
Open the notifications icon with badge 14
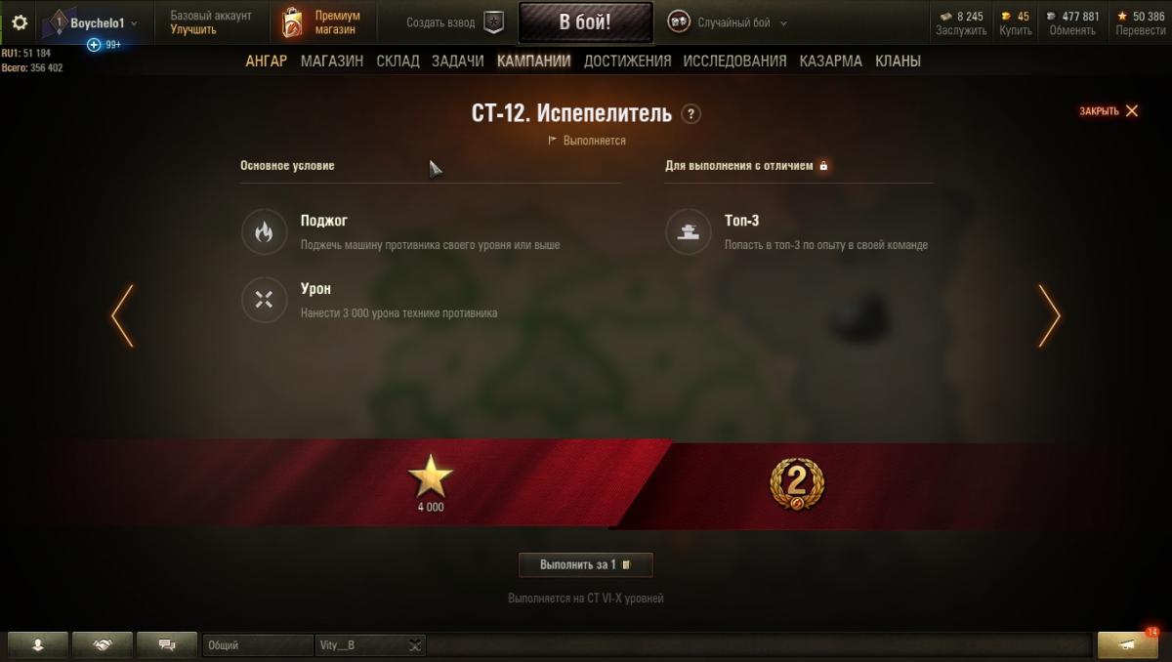coord(1127,644)
